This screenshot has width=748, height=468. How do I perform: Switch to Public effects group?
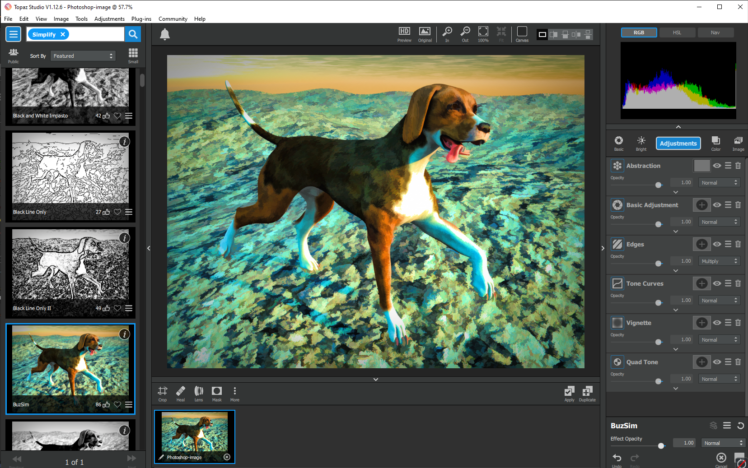point(14,56)
